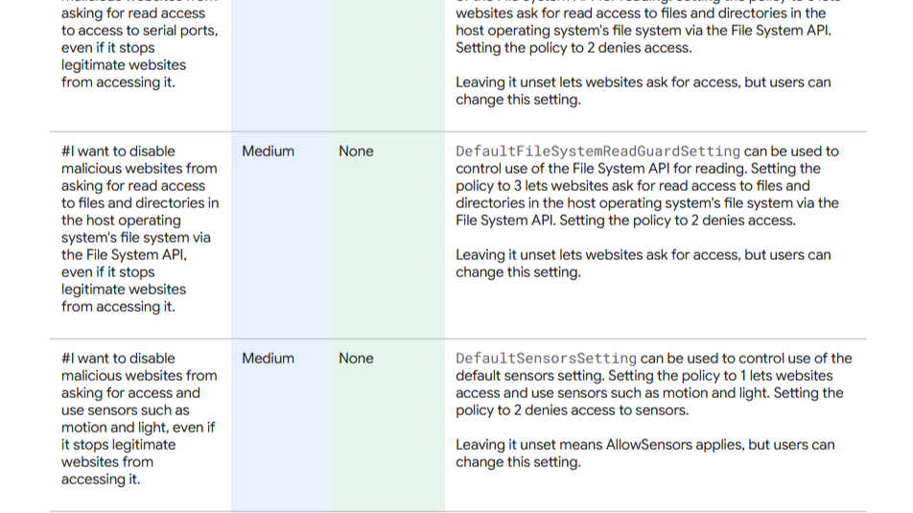The image size is (913, 513).
Task: Click the DefaultFileSystemReadGuardSetting policy name
Action: [597, 152]
